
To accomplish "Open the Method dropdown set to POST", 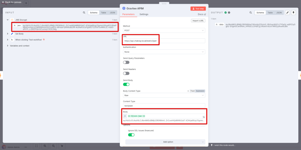I will coord(164,30).
